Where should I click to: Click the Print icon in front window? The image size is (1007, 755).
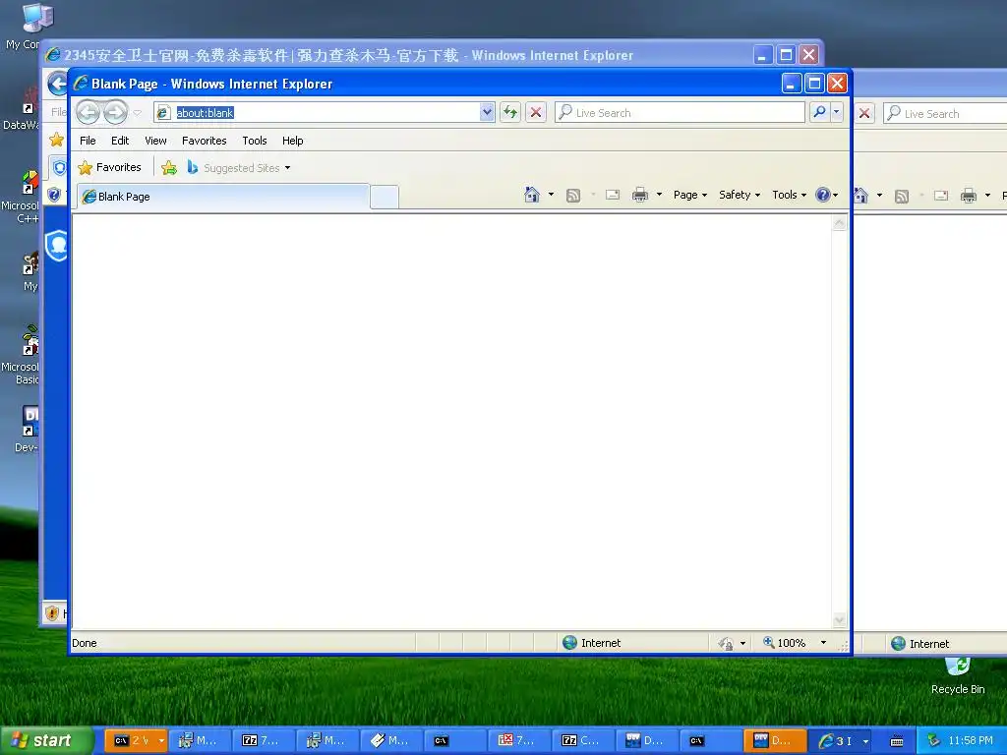[x=640, y=195]
